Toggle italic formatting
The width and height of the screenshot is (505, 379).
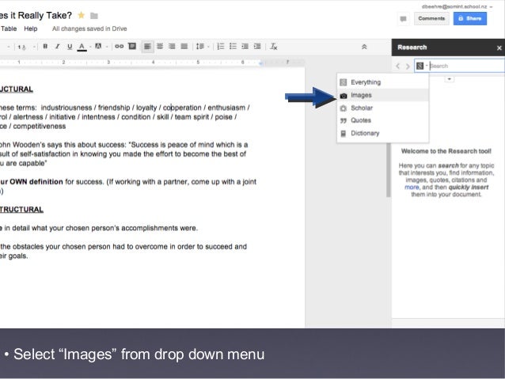point(57,46)
